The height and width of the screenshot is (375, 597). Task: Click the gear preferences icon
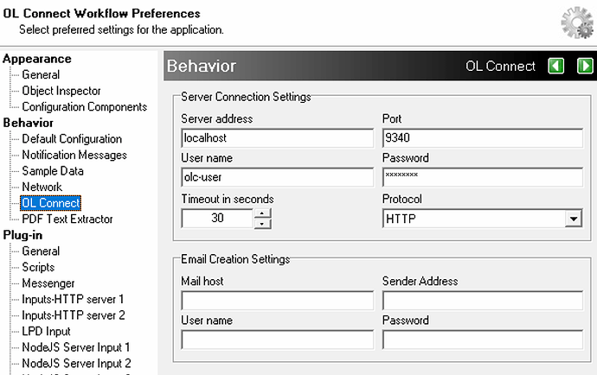pos(577,22)
